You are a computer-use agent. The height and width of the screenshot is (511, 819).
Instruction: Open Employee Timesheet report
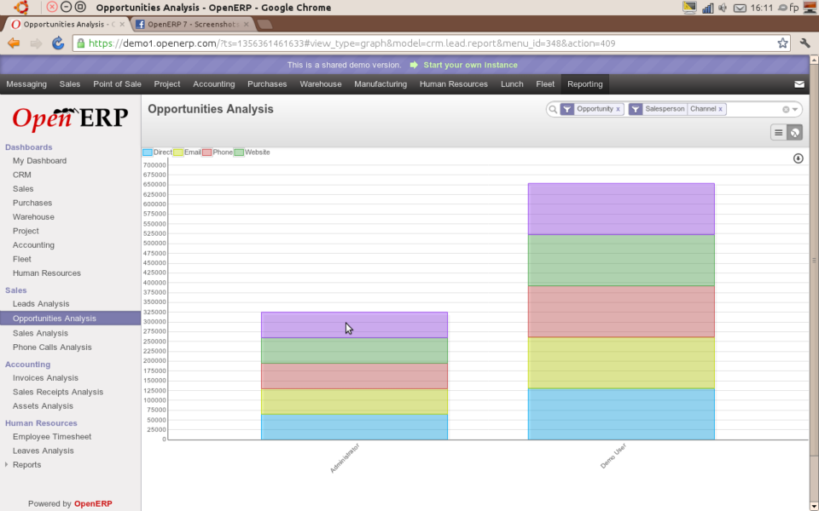[x=52, y=436]
